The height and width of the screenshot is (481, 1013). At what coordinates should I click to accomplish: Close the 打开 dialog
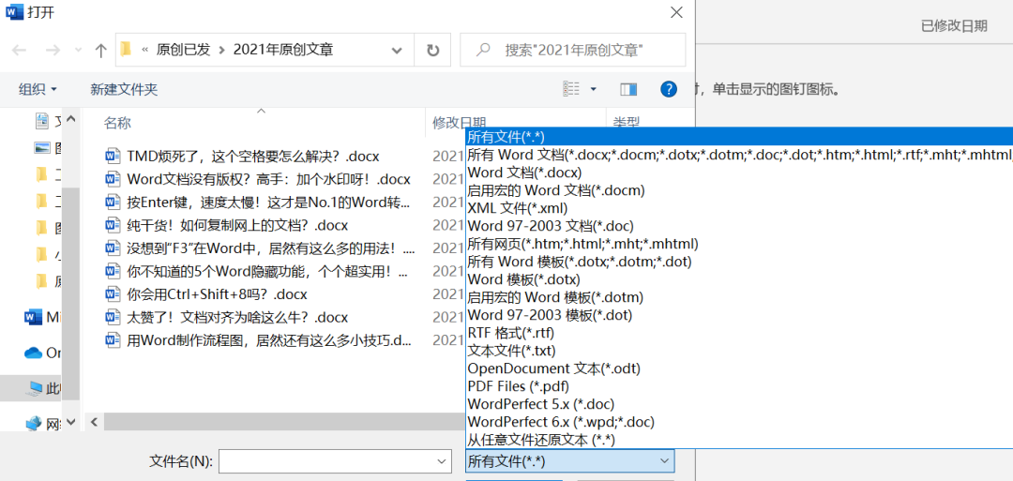tap(676, 11)
